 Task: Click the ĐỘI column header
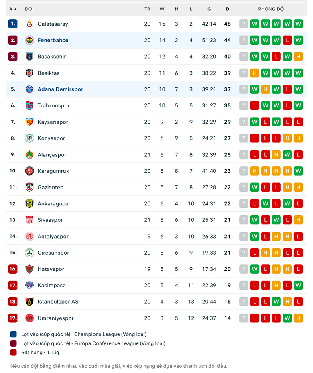tap(29, 9)
